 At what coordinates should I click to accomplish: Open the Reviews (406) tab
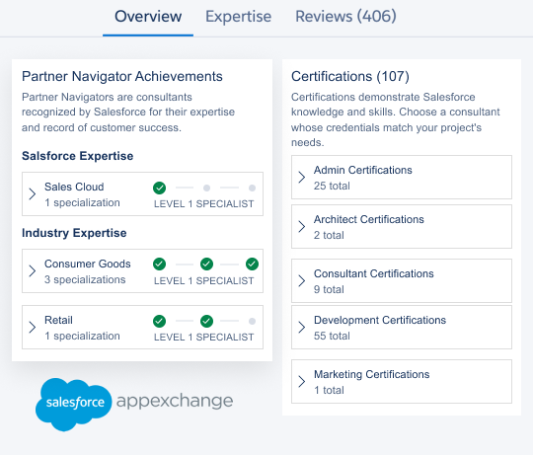(345, 17)
